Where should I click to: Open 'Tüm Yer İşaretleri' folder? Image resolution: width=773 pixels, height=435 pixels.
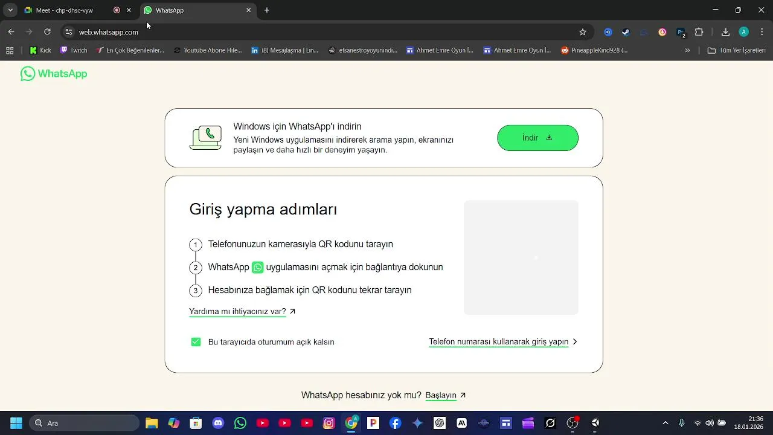(x=737, y=51)
